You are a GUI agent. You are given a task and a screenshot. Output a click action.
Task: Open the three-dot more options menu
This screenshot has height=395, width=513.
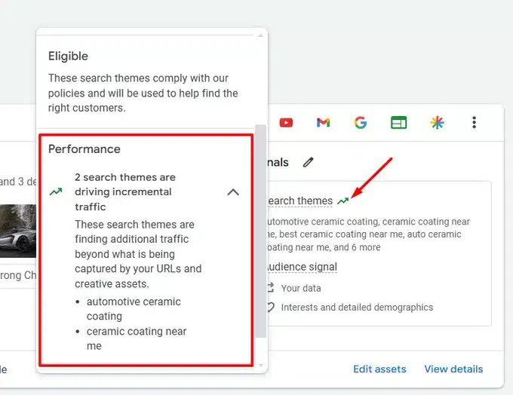474,122
